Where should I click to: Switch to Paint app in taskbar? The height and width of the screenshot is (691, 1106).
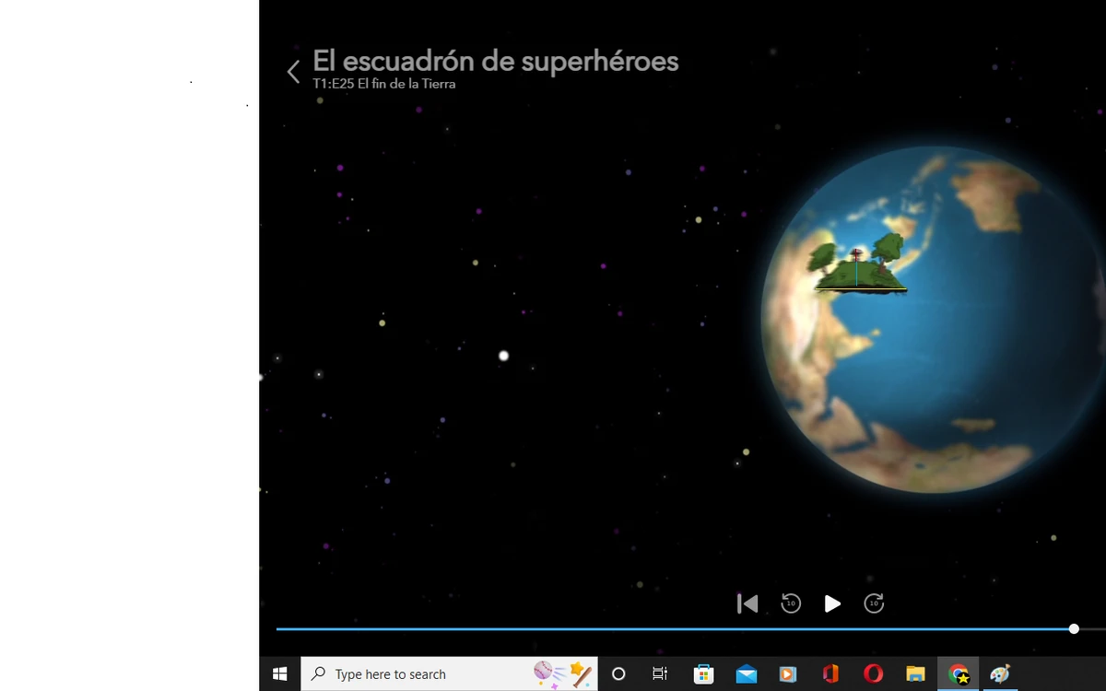1000,673
